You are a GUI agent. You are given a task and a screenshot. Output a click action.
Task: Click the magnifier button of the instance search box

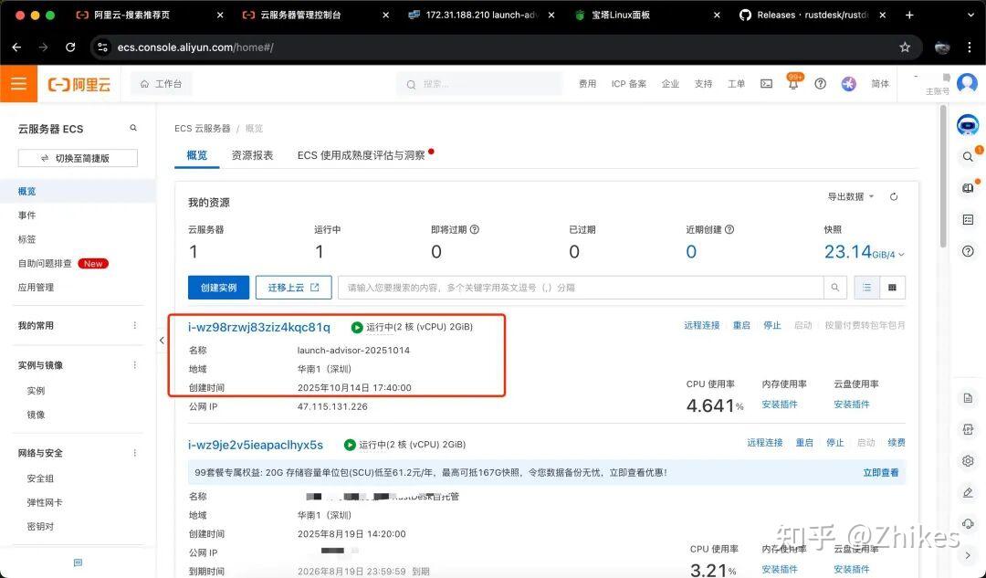coord(834,288)
